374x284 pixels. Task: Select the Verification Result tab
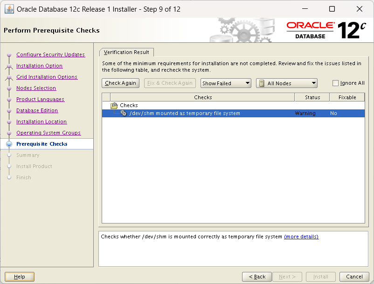coord(126,52)
